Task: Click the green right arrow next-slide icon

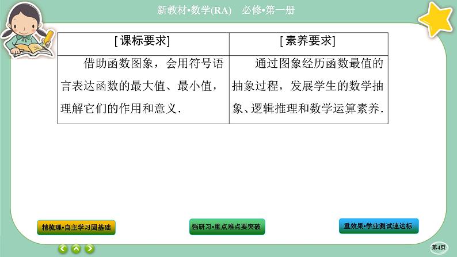Action: click(x=90, y=248)
